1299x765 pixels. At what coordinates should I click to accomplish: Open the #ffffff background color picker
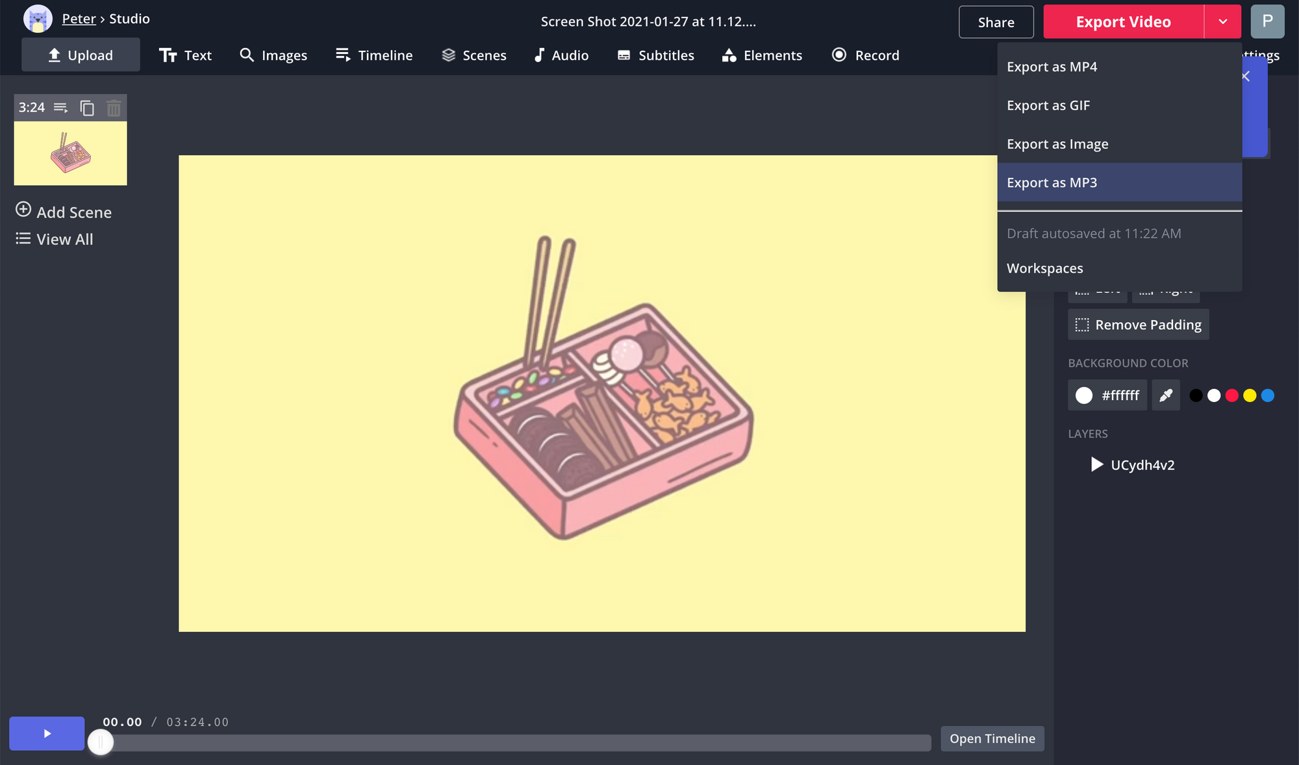coord(1107,395)
